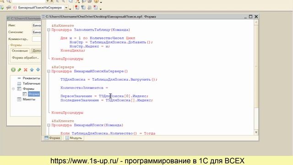Click the 'ТЗДляПоиска = ТаблицаДляПоиска.Выгрузить();' line

click(x=109, y=79)
